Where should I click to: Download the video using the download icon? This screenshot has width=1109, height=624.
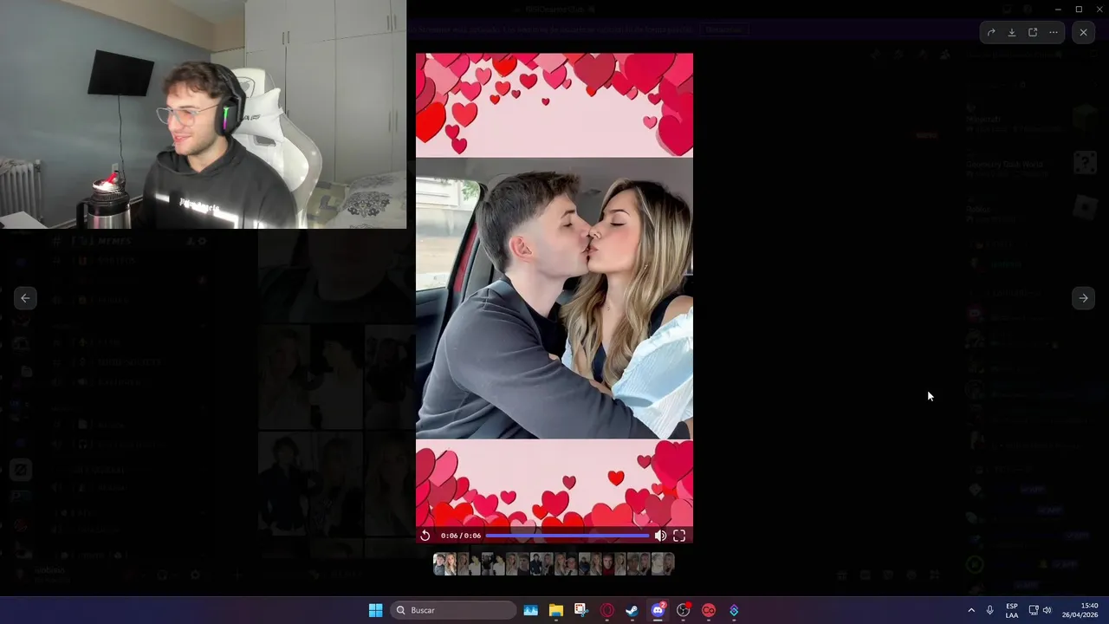[x=1012, y=32]
